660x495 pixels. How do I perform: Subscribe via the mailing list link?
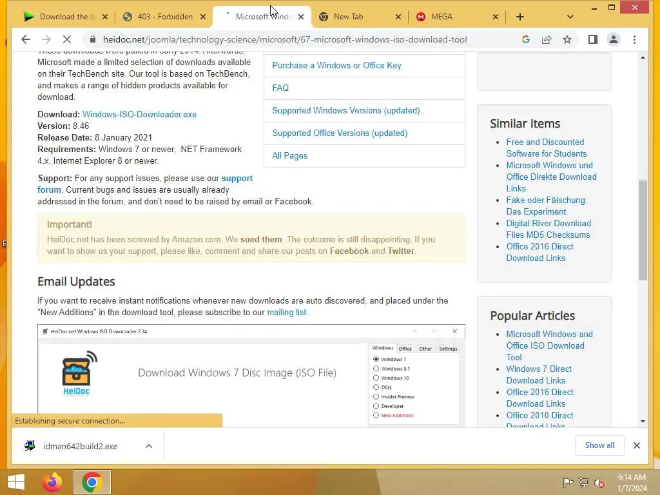tap(286, 313)
